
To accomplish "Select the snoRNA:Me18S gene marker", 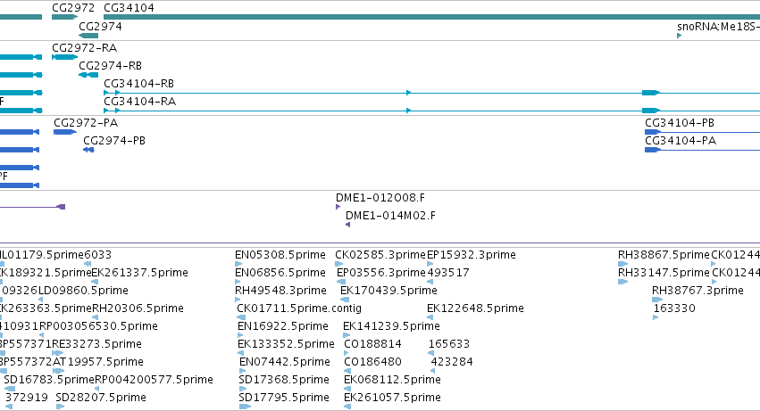I will click(679, 36).
